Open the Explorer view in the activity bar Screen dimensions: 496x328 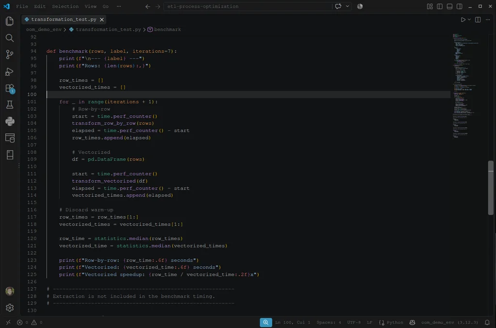(x=10, y=21)
